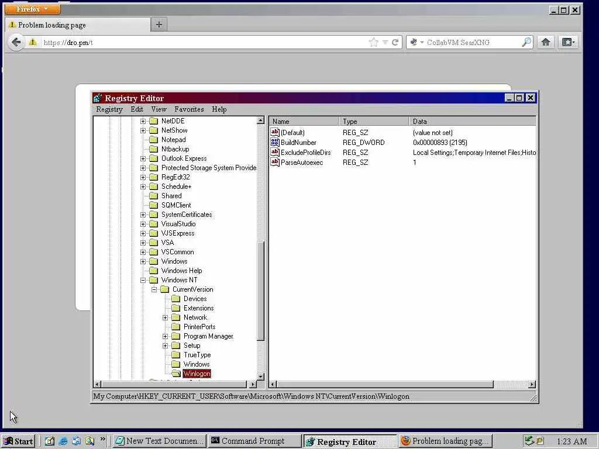Screen dimensions: 599x449
Task: Open the URL history dropdown arrow
Action: (385, 42)
